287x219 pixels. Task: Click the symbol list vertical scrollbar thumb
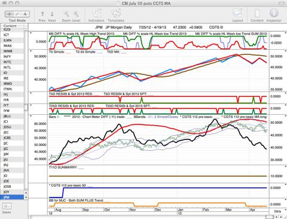pyautogui.click(x=26, y=107)
